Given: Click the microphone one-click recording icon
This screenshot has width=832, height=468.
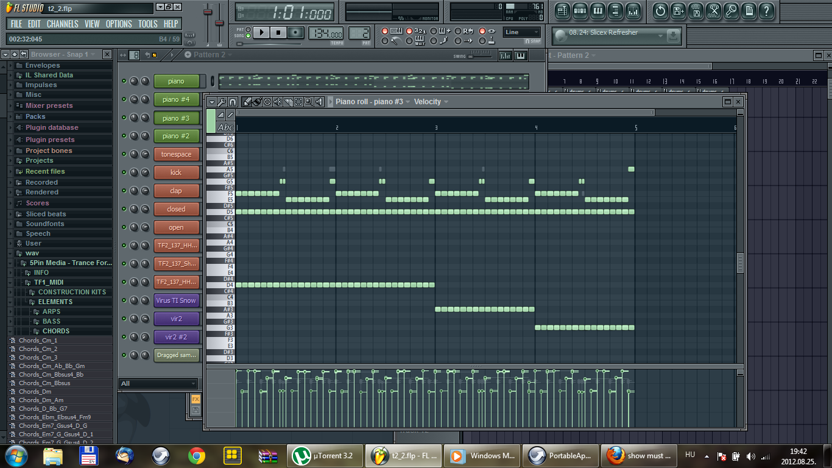Looking at the screenshot, I should pos(731,10).
